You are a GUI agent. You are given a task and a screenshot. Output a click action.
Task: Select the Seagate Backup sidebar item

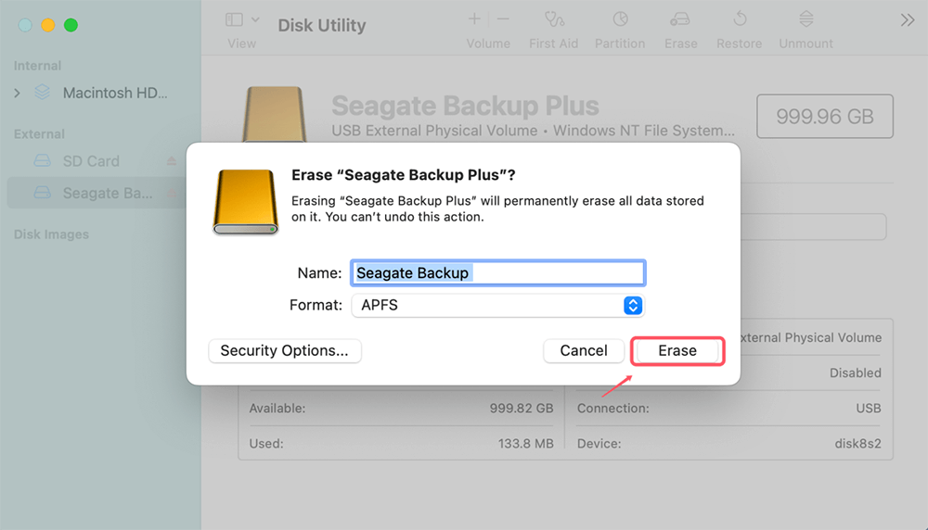click(x=102, y=194)
